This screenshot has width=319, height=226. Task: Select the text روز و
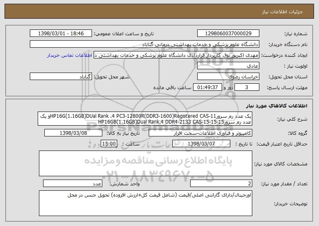point(228,87)
